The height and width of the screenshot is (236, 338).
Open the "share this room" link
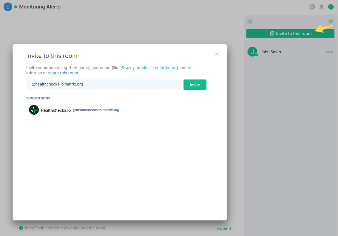[63, 73]
